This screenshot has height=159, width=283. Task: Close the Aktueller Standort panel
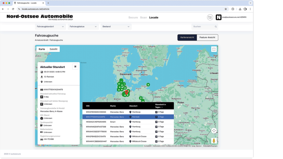coord(75,67)
